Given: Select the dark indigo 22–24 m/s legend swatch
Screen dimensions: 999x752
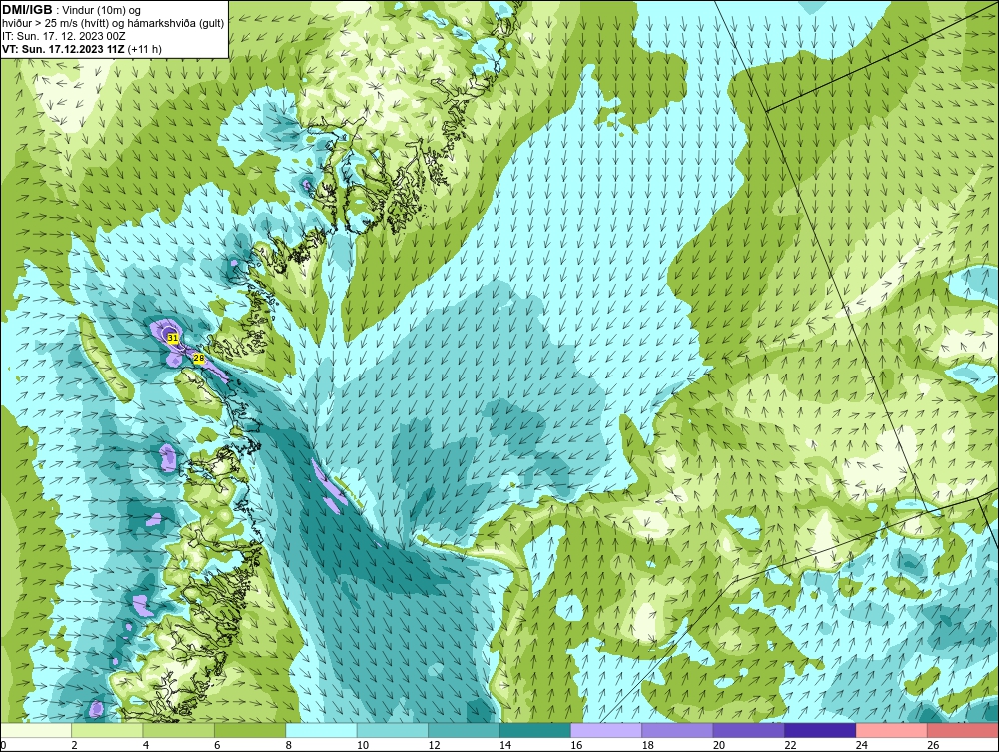Looking at the screenshot, I should click(x=820, y=730).
